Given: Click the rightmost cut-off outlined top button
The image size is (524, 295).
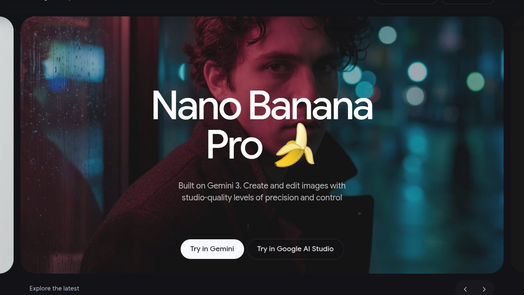Looking at the screenshot, I should [x=468, y=2].
